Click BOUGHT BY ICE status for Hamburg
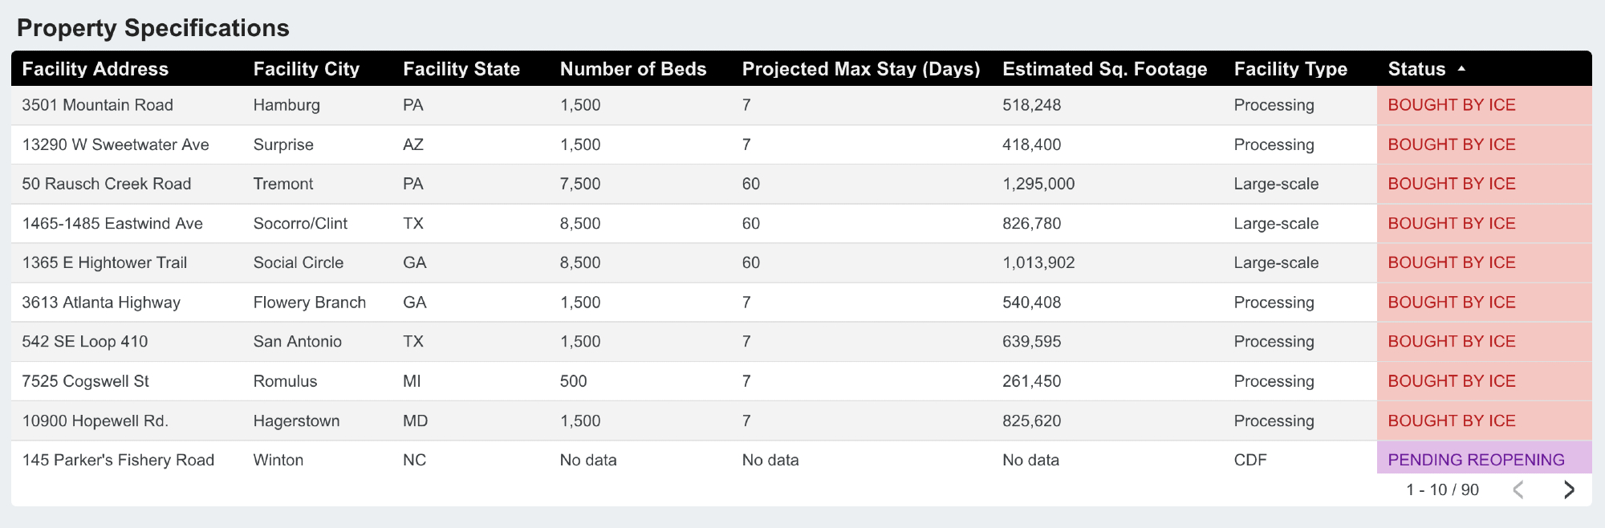 click(x=1451, y=105)
